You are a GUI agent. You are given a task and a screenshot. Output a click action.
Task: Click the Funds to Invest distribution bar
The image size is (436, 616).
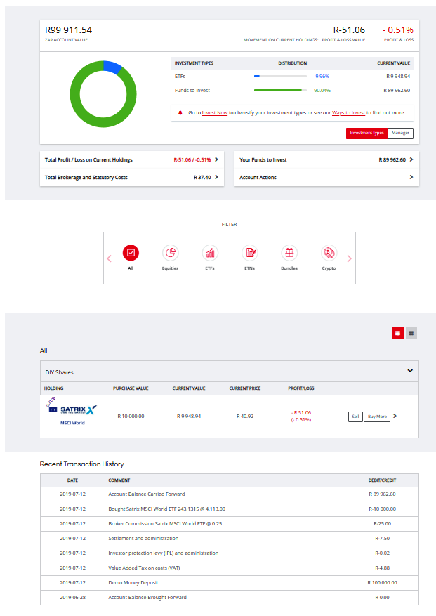[280, 91]
